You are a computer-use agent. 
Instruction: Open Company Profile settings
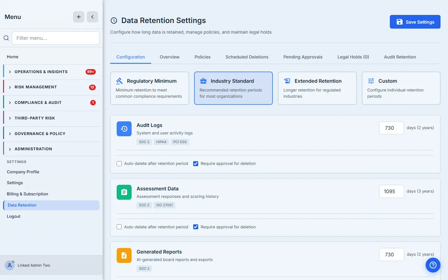point(51,172)
